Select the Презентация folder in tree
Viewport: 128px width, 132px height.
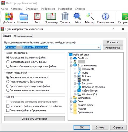(x=85, y=112)
